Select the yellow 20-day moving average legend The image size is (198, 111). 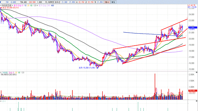click(28, 6)
